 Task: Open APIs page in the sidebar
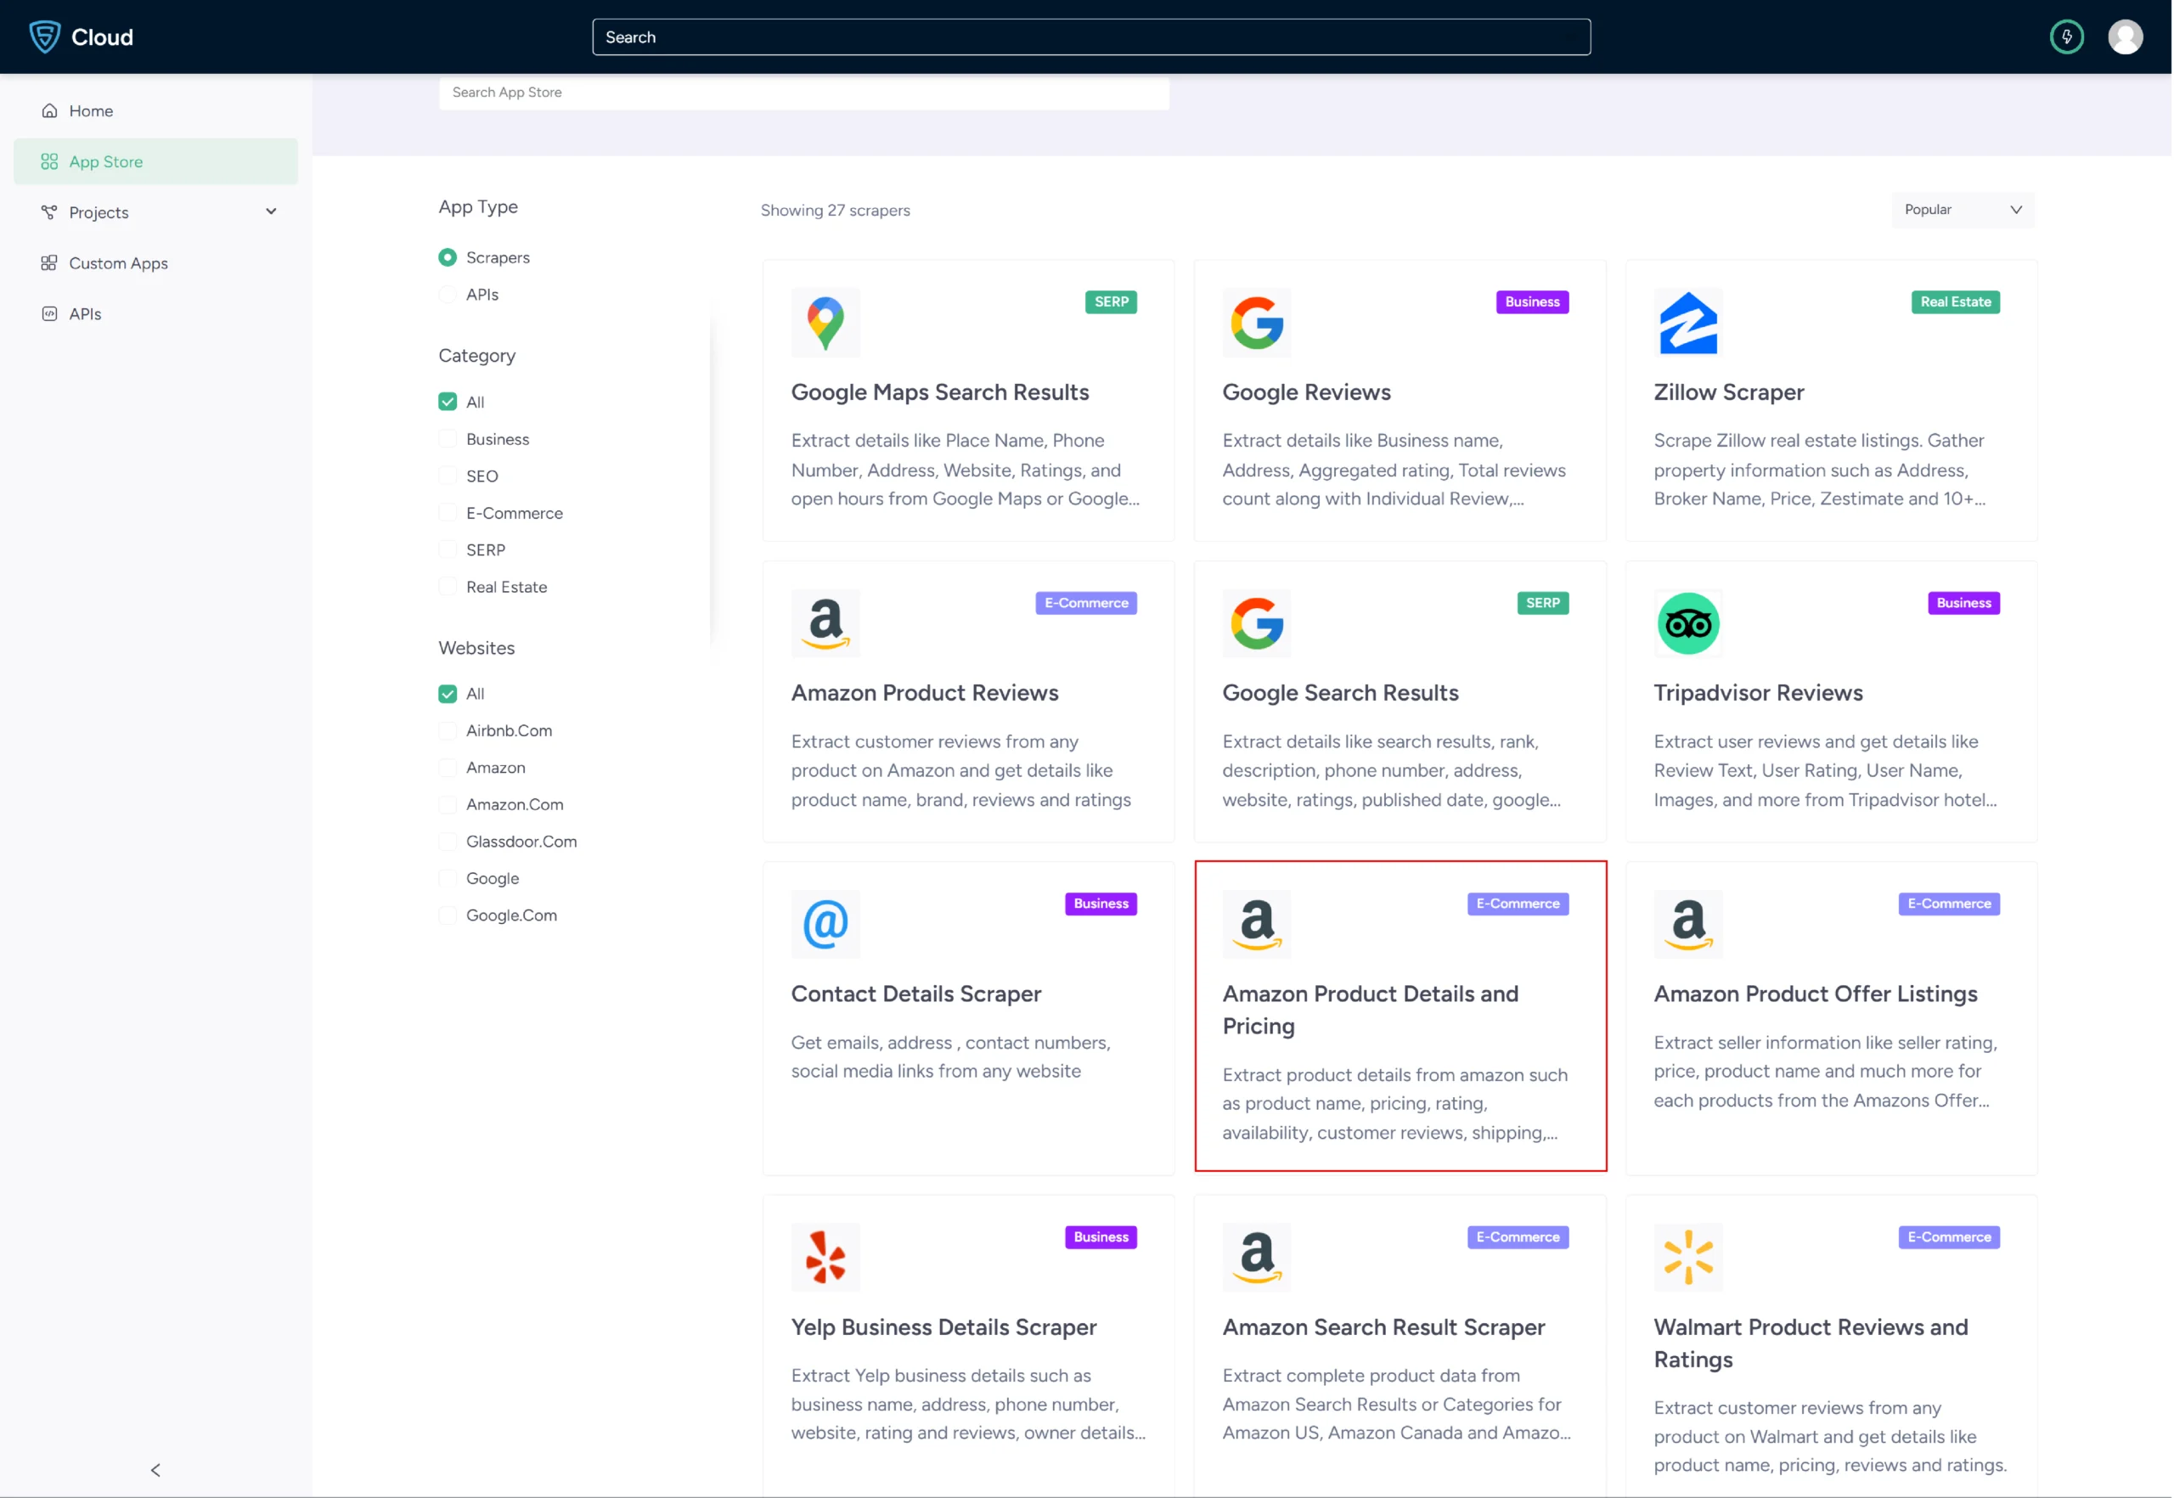[155, 313]
